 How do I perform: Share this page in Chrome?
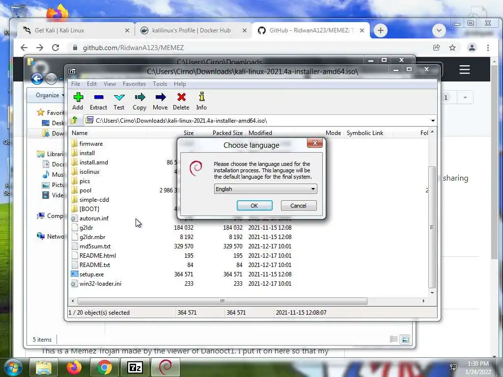tap(436, 48)
